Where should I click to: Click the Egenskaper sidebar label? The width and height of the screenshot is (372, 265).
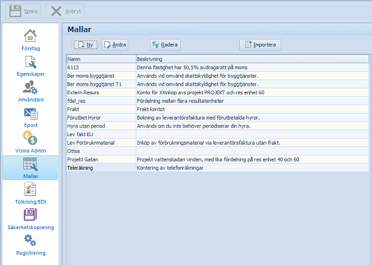[x=31, y=74]
